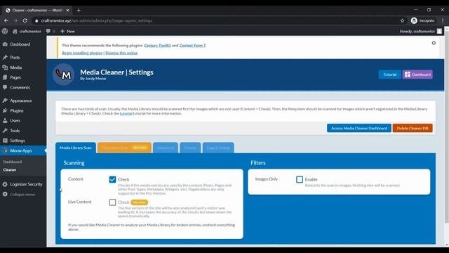Open Dashboard submenu under Meow Apps
Screen dimensions: 449x253
pos(13,162)
